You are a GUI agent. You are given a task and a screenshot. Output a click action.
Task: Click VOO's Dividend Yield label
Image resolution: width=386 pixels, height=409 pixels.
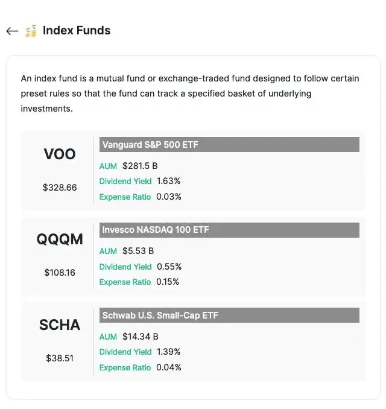[x=125, y=181]
